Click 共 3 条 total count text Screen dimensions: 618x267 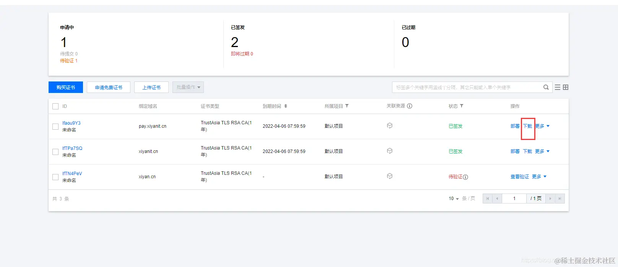[x=61, y=199]
